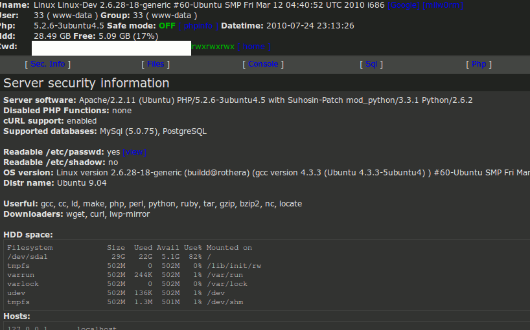Click the Google link beside uname
Image resolution: width=530 pixels, height=330 pixels.
point(404,5)
